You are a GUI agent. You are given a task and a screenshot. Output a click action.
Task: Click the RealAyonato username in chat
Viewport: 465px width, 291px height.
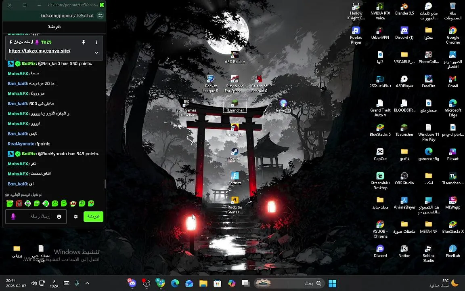(x=22, y=144)
